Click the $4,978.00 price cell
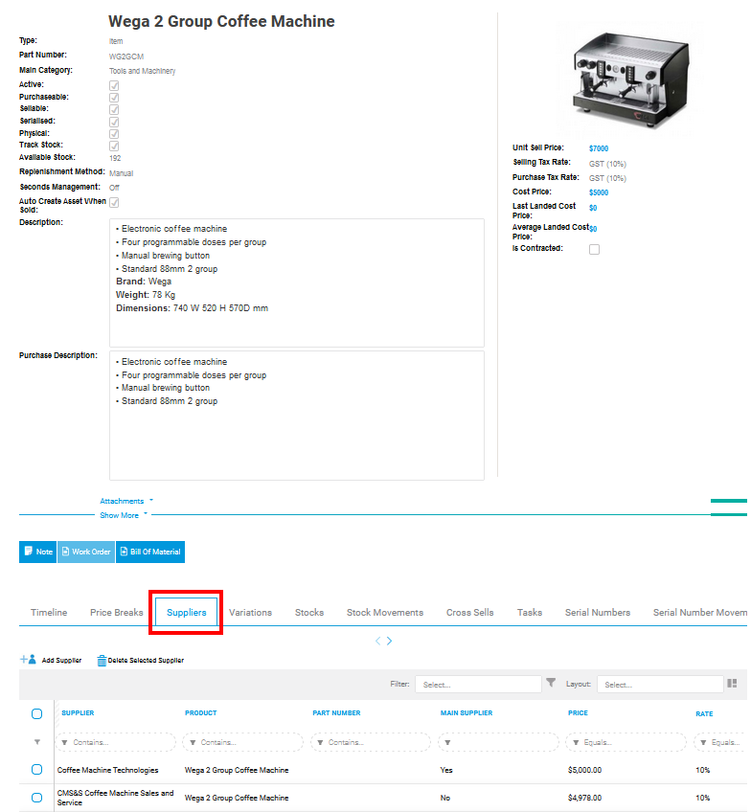The width and height of the screenshot is (751, 812). (x=584, y=798)
